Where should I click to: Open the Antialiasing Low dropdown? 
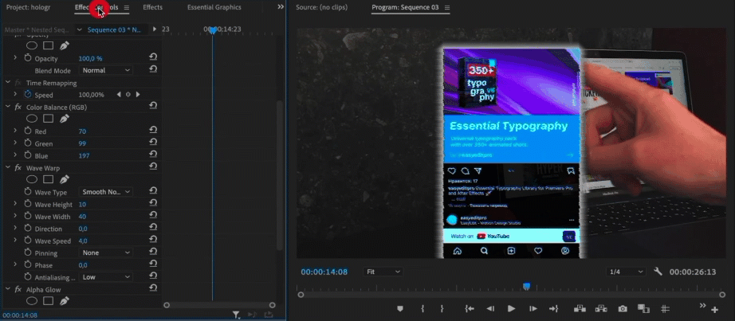pyautogui.click(x=105, y=277)
